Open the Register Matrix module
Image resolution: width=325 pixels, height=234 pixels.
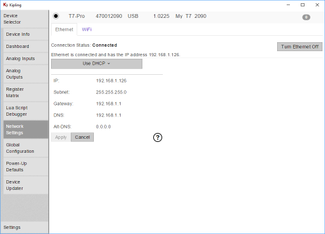(26, 92)
